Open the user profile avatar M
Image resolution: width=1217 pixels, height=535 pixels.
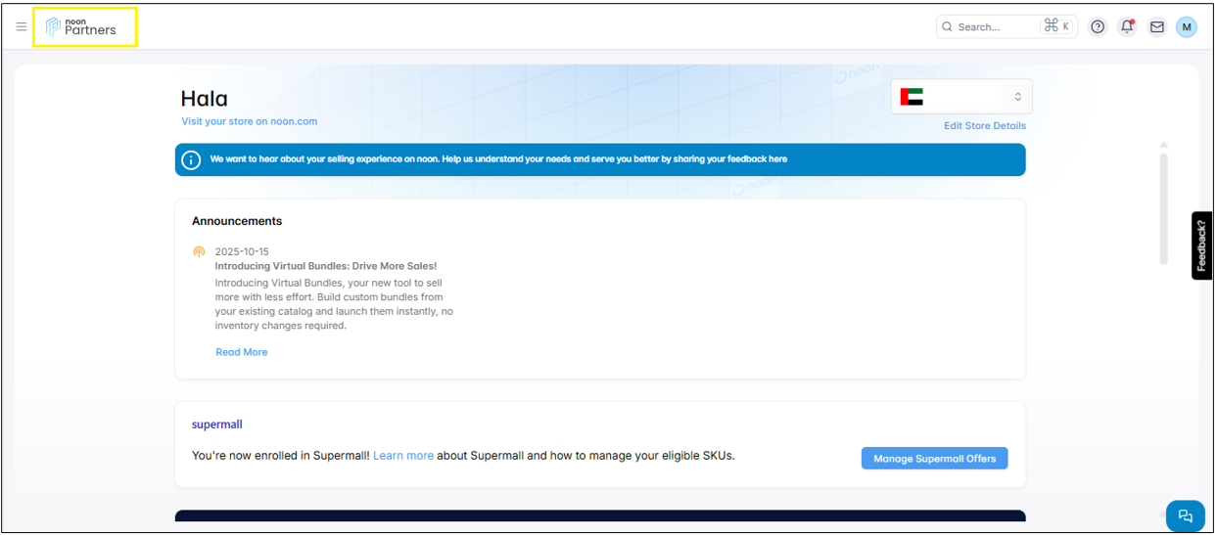point(1186,27)
